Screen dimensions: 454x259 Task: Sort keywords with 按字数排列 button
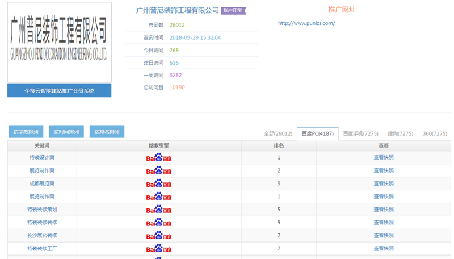(26, 132)
